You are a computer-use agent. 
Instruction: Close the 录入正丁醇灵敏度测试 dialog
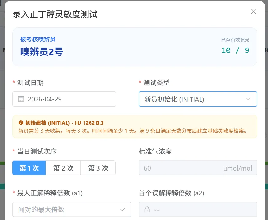click(253, 11)
